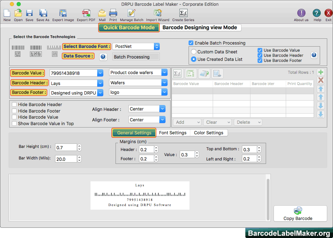Viewport: 333px width, 238px height.
Task: Expand the Barcode Value combo box arrow
Action: click(x=100, y=73)
